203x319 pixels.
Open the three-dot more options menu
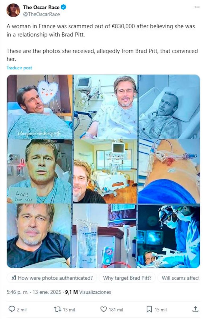[197, 7]
